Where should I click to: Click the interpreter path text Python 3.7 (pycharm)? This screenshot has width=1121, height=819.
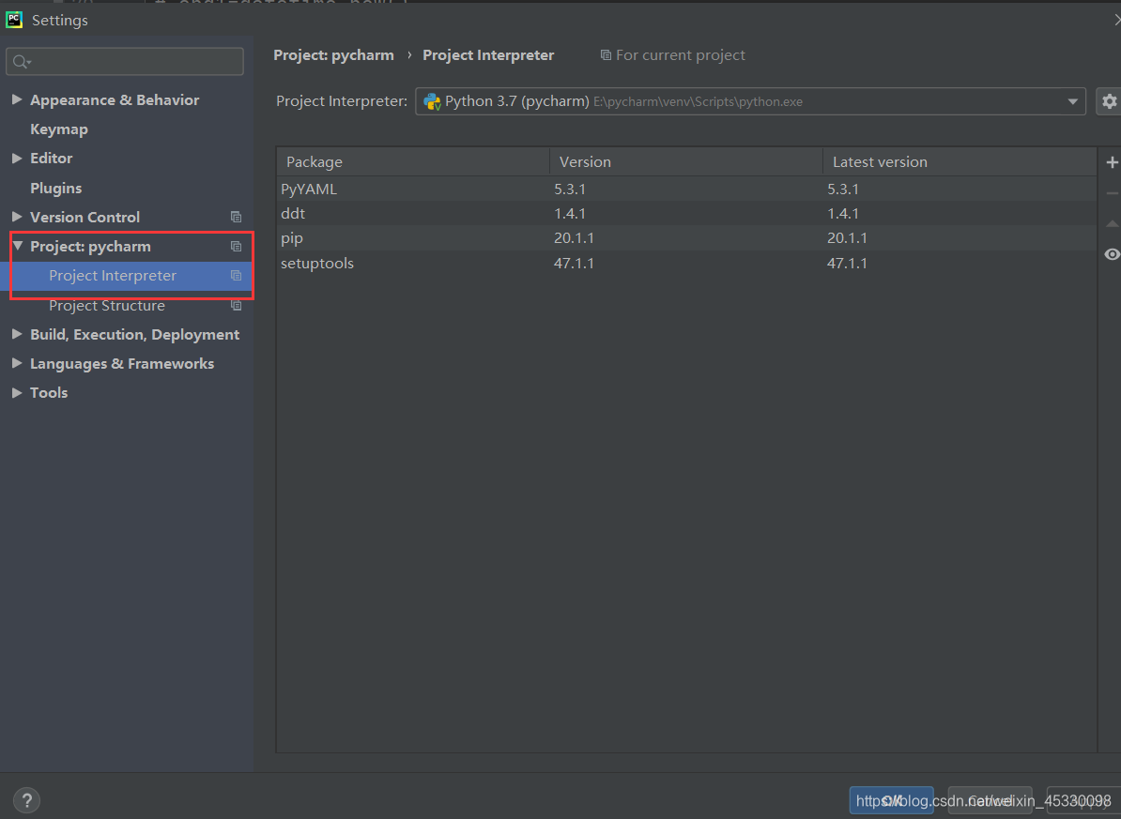(517, 101)
